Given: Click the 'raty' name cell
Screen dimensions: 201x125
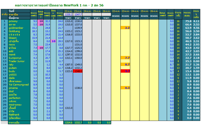Looking at the screenshot, I should [x=19, y=64].
